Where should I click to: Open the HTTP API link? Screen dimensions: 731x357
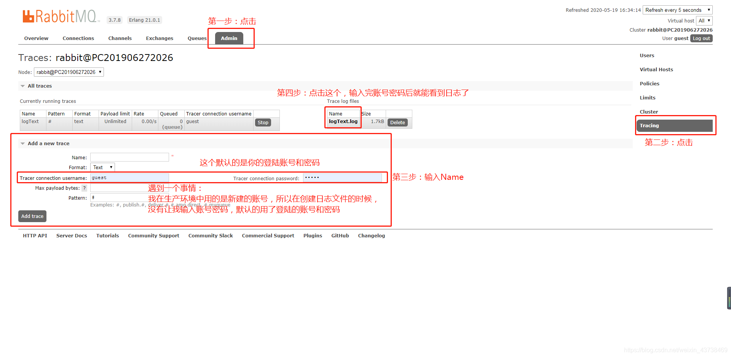point(35,235)
